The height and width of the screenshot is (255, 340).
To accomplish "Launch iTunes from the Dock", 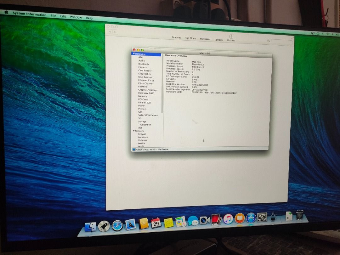I will pyautogui.click(x=228, y=219).
